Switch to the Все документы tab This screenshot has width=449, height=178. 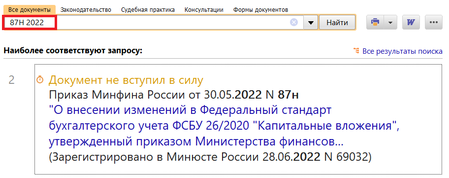click(x=29, y=10)
